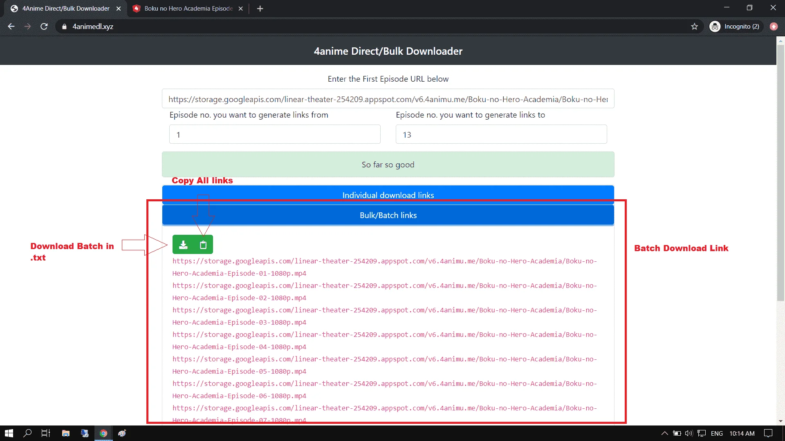
Task: Reload the 4animedl.xyz page
Action: pyautogui.click(x=44, y=27)
